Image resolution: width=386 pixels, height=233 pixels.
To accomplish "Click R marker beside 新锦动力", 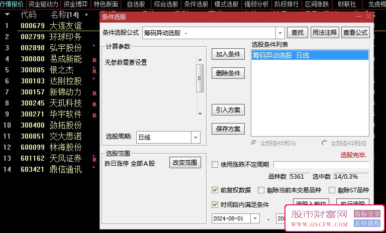I will coord(94,93).
